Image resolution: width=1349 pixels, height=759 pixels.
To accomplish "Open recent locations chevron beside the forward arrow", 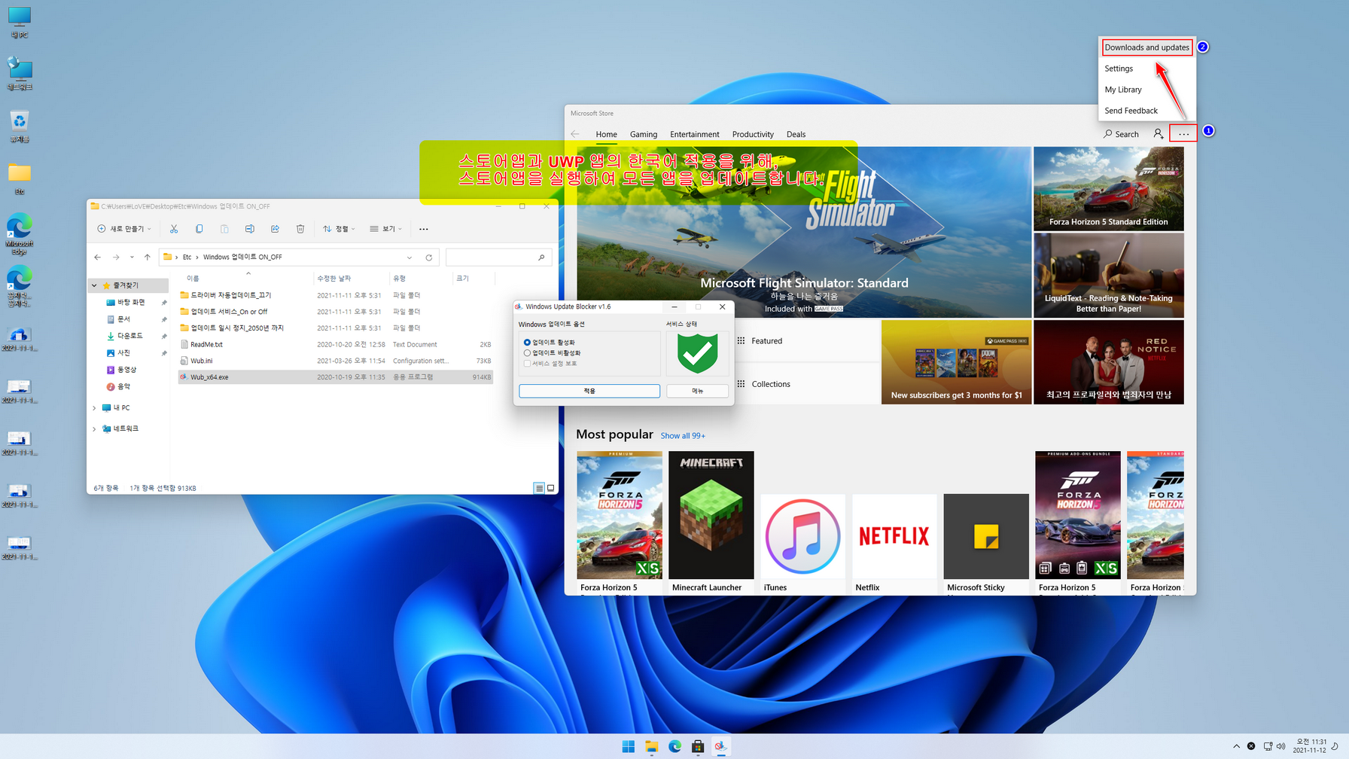I will tap(132, 258).
